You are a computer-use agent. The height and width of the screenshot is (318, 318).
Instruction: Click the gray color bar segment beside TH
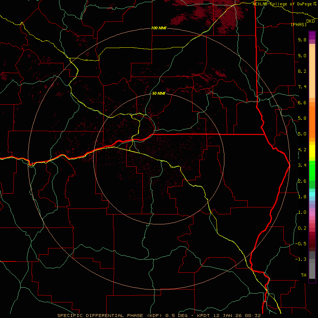[x=312, y=271]
